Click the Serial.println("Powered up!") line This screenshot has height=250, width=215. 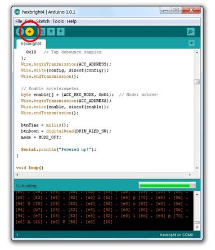(x=59, y=150)
